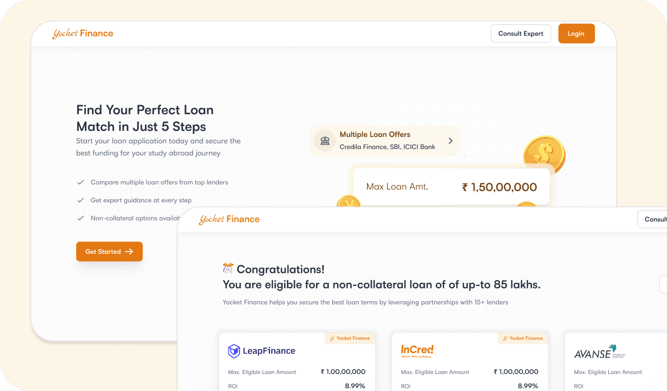Screen dimensions: 667x391
Task: Click the InCred 8.99% ROI value
Action: click(x=528, y=386)
